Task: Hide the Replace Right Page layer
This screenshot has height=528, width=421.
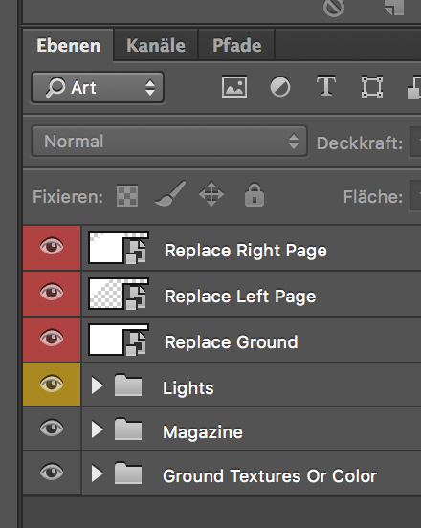Action: point(52,247)
